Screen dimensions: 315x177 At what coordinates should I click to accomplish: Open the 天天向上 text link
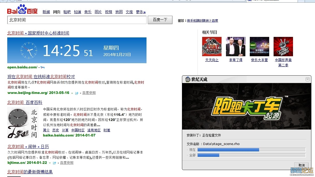(212, 60)
